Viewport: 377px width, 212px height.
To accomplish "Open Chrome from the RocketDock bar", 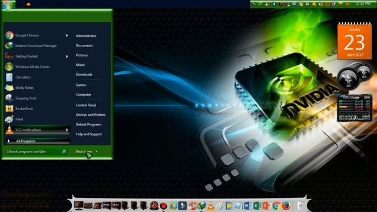I will point(276,206).
